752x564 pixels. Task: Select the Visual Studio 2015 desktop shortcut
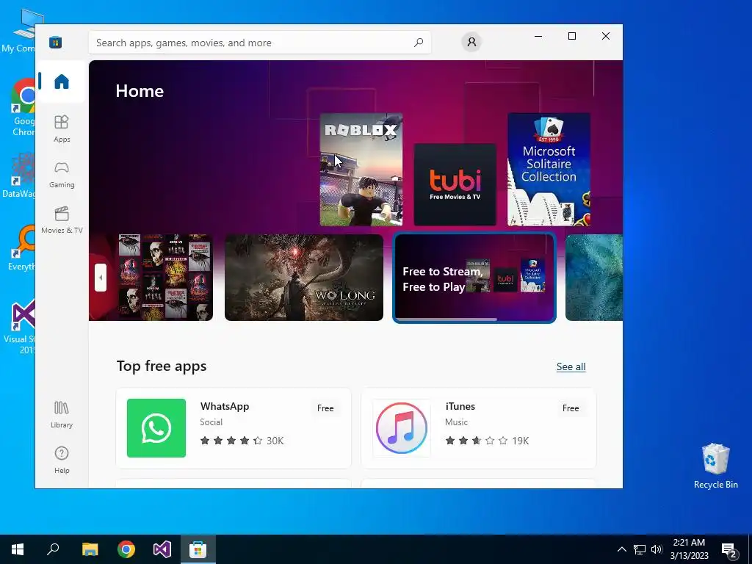[20, 326]
